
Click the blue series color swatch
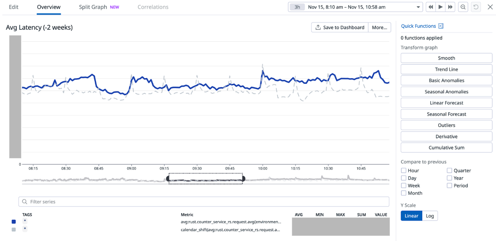click(14, 222)
